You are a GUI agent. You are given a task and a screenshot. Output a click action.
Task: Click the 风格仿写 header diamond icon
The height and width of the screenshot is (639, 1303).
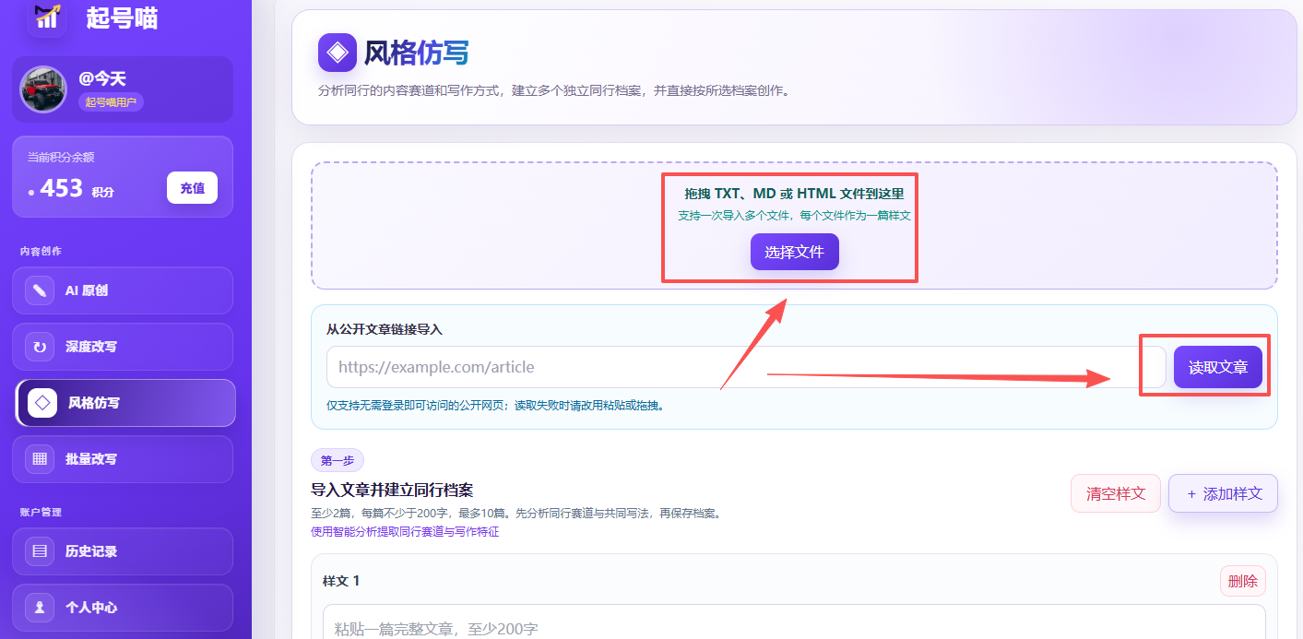coord(338,53)
